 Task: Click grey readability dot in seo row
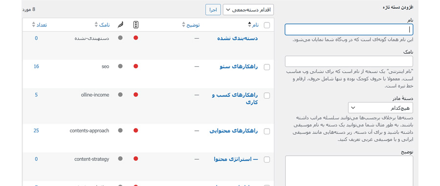click(120, 66)
